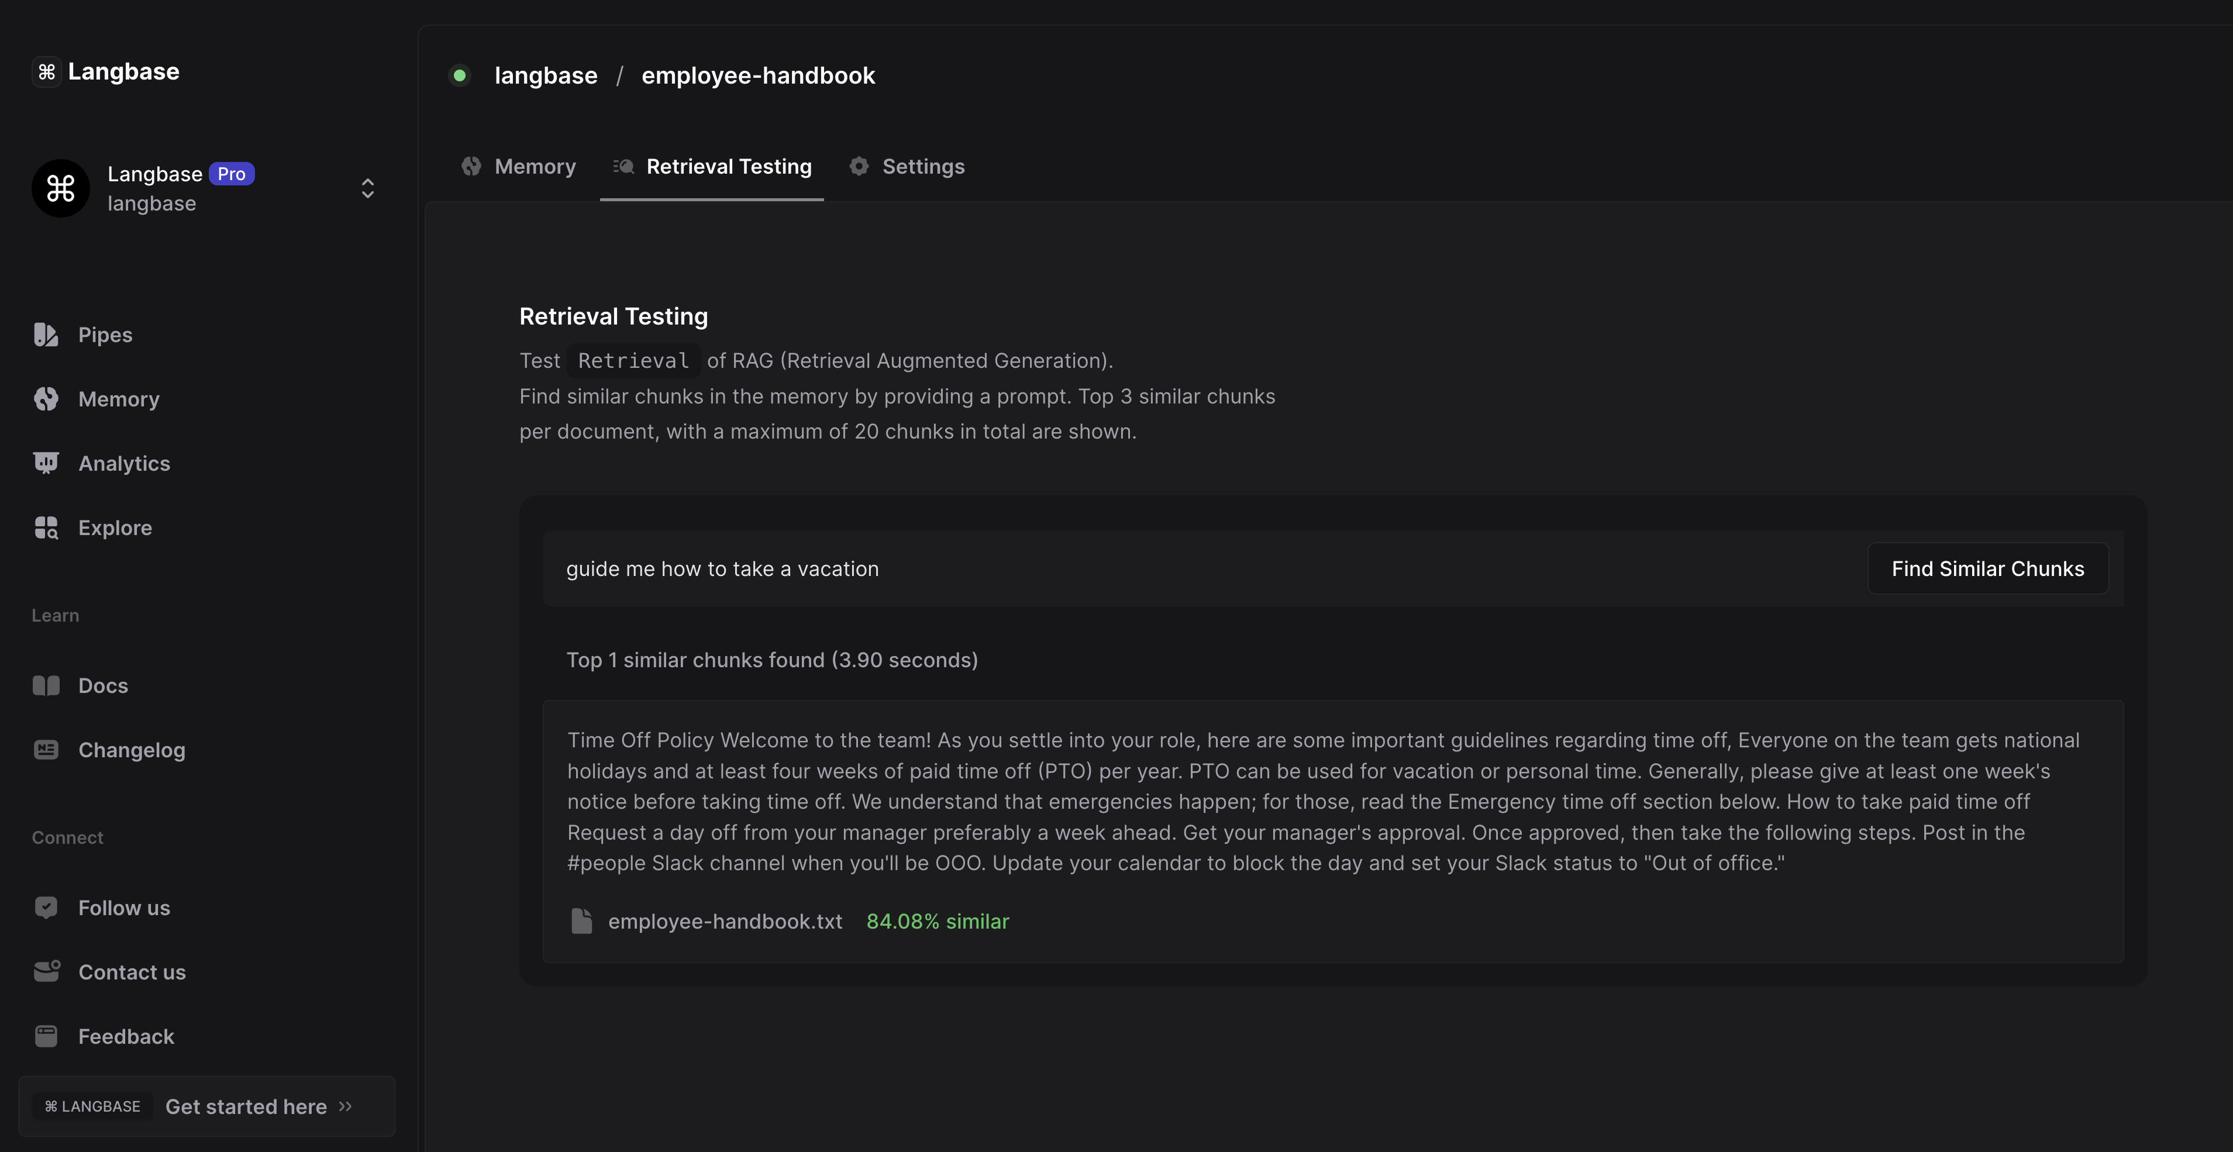The height and width of the screenshot is (1152, 2233).
Task: Click the Analytics icon in sidebar
Action: (46, 463)
